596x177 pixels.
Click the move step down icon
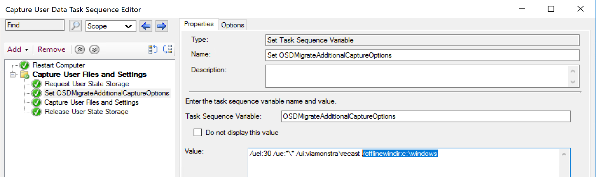point(94,49)
